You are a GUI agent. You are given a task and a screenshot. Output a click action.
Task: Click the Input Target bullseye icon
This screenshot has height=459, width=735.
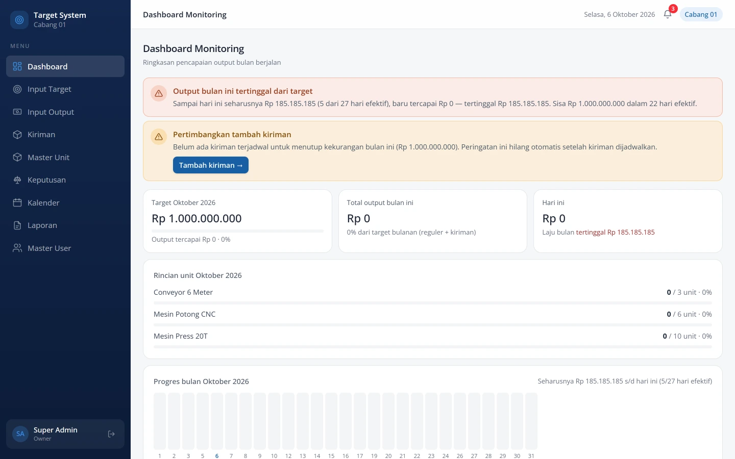point(17,89)
